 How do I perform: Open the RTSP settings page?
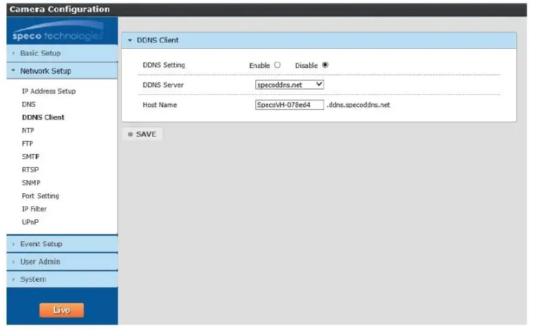coord(30,170)
